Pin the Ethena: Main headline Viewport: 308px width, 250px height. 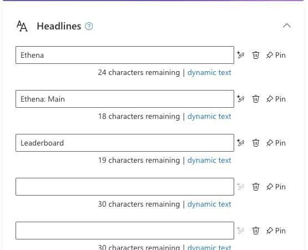click(x=276, y=99)
